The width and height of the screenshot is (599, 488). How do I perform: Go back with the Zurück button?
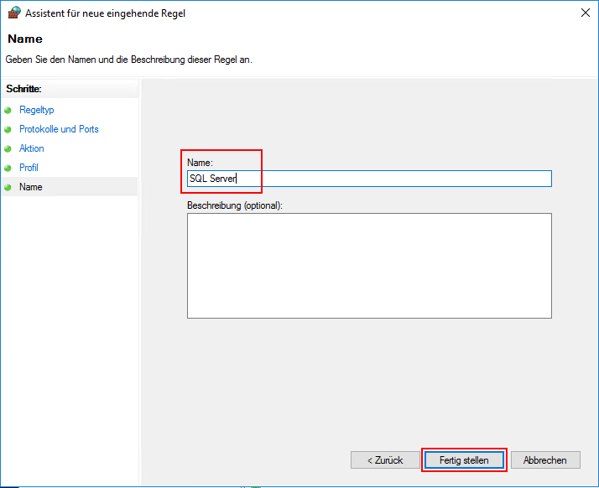coord(385,460)
